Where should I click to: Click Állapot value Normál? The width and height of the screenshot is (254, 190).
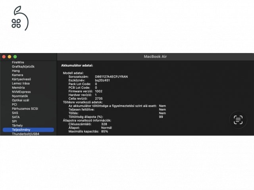pyautogui.click(x=106, y=127)
